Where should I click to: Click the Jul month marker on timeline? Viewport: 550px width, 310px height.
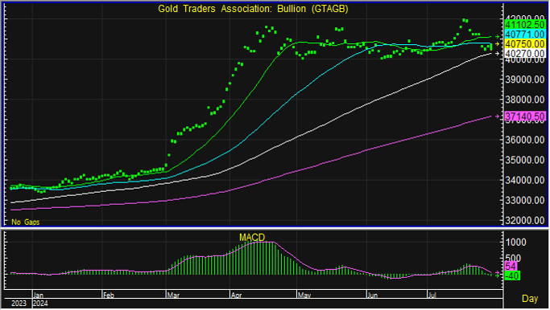click(x=432, y=296)
